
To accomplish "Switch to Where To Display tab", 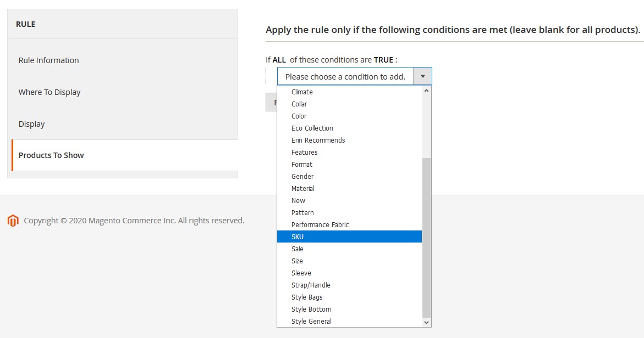I will [49, 92].
